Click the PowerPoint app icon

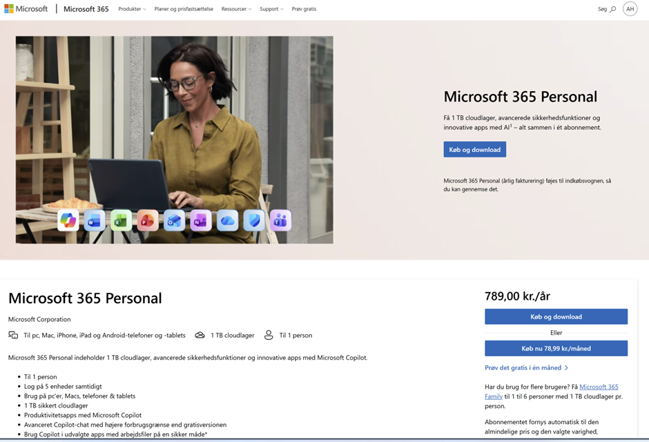[148, 220]
